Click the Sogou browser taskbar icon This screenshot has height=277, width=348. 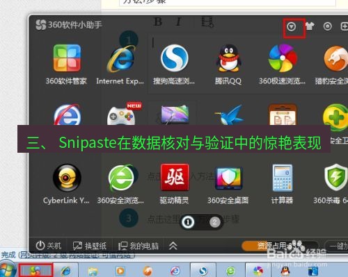tap(203, 271)
